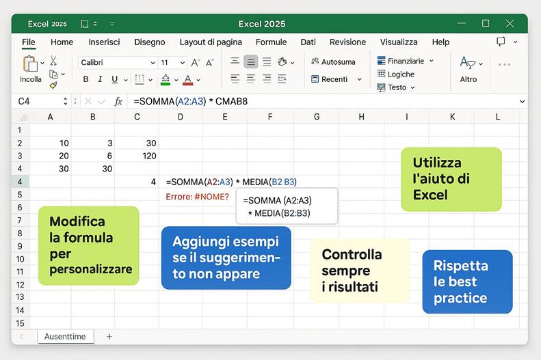Click the decrease font size icon
The image size is (541, 360).
(209, 63)
